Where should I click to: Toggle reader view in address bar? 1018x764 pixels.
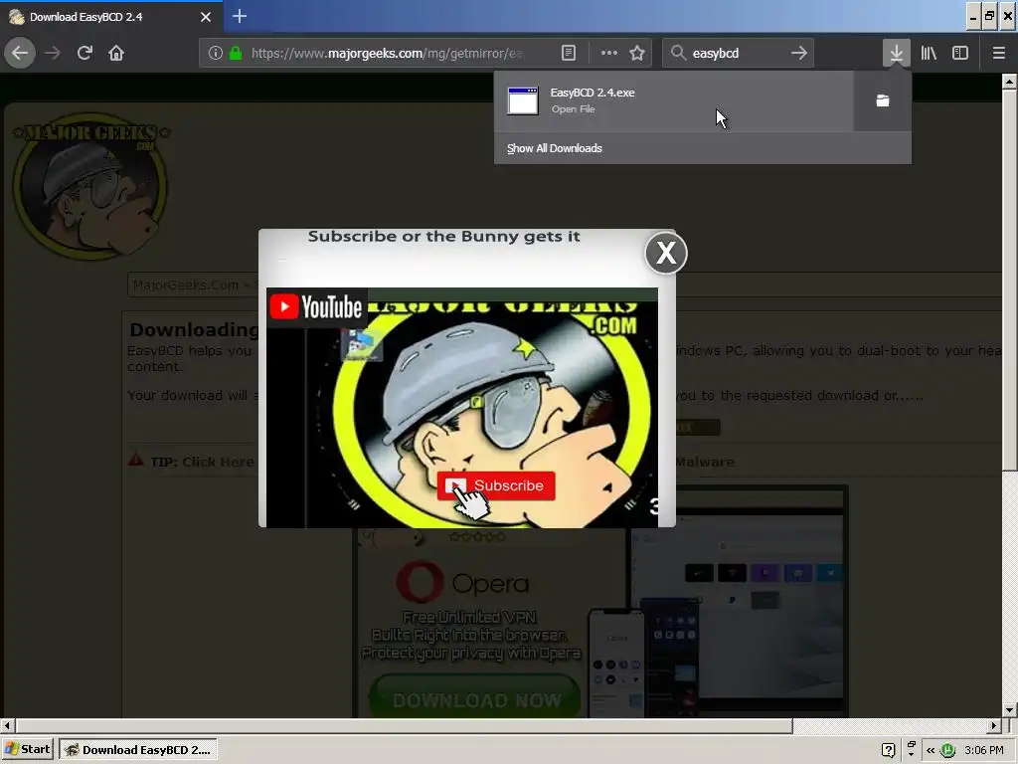569,53
